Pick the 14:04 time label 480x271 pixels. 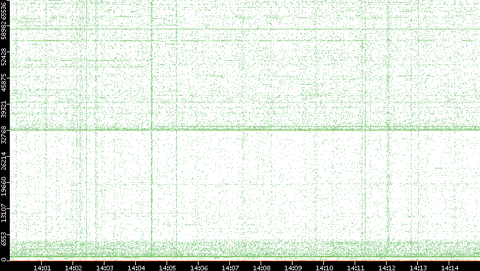[136, 268]
